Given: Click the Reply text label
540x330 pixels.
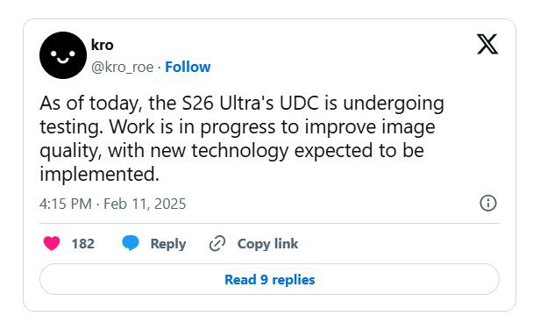Looking at the screenshot, I should [x=168, y=244].
